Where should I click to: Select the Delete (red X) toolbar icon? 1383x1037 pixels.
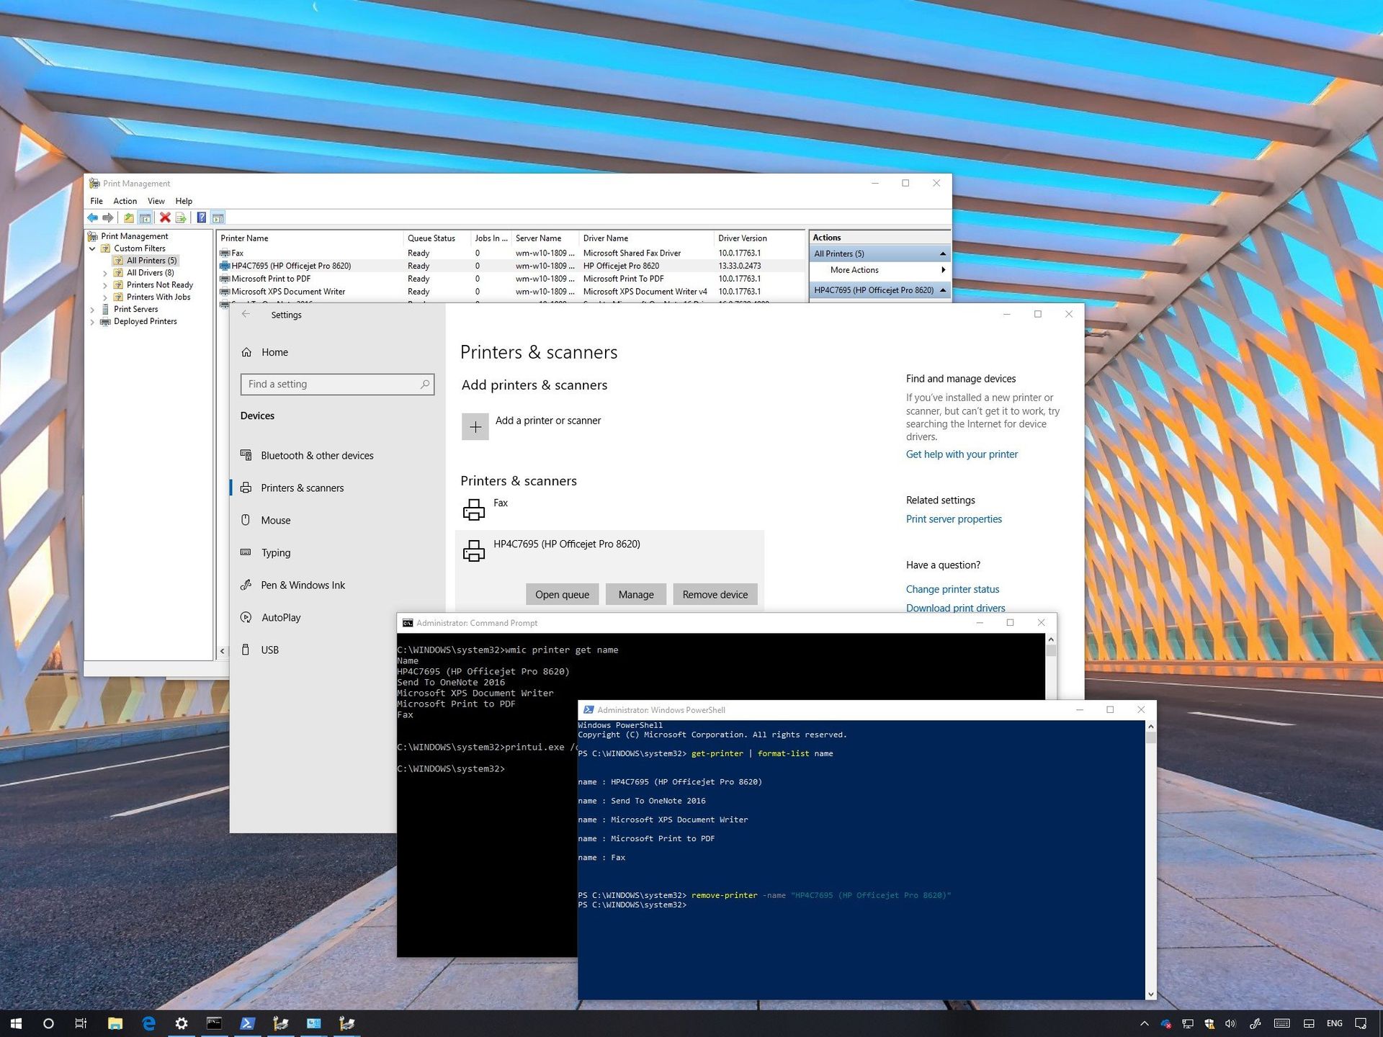[165, 217]
